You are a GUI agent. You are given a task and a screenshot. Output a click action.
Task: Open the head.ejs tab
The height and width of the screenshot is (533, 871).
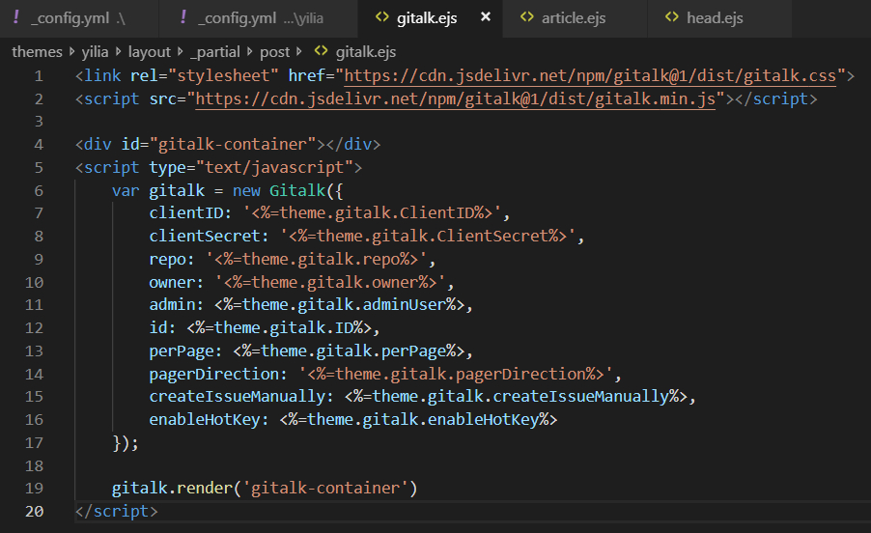click(715, 17)
